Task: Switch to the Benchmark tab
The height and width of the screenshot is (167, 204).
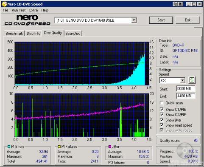Action: pos(14,34)
